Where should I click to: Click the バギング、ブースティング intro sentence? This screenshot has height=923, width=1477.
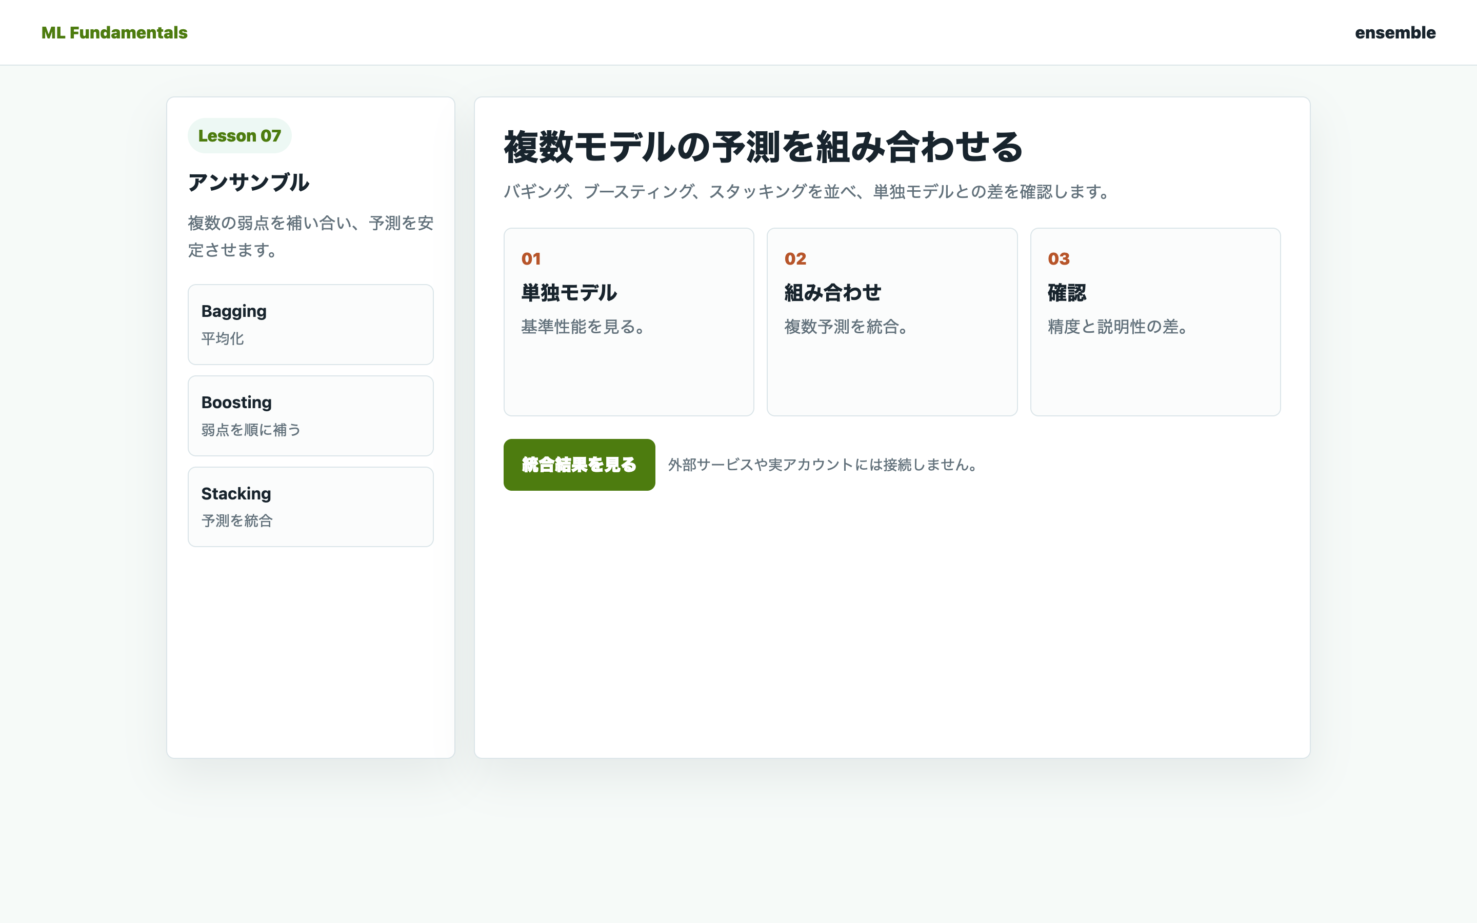(807, 192)
